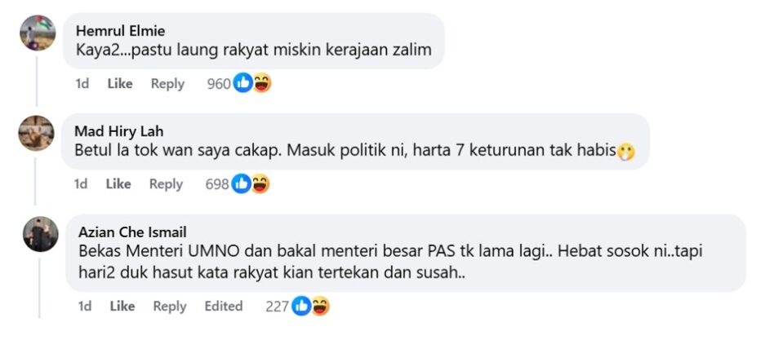Reply to Hemrul Elmie's comment
774x340 pixels.
tap(167, 83)
